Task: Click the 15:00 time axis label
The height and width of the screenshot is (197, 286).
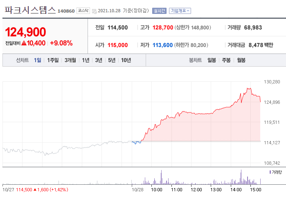Action: pos(256,190)
